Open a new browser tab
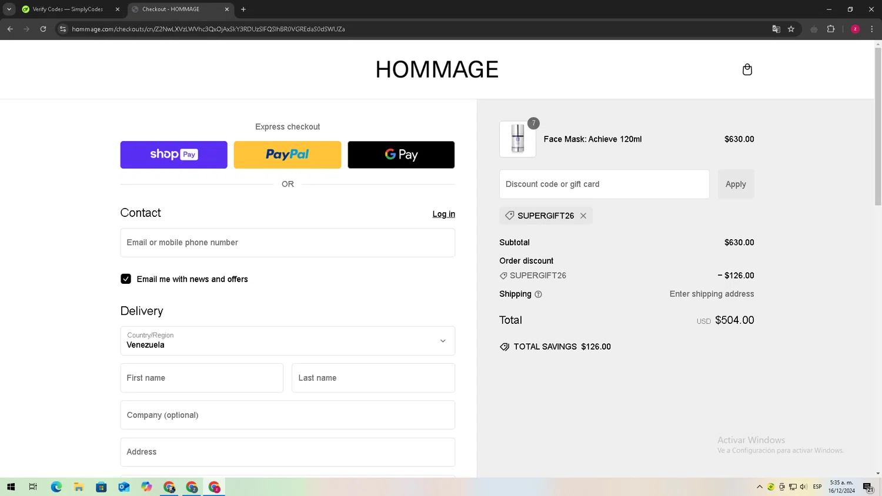This screenshot has height=496, width=882. coord(243,9)
